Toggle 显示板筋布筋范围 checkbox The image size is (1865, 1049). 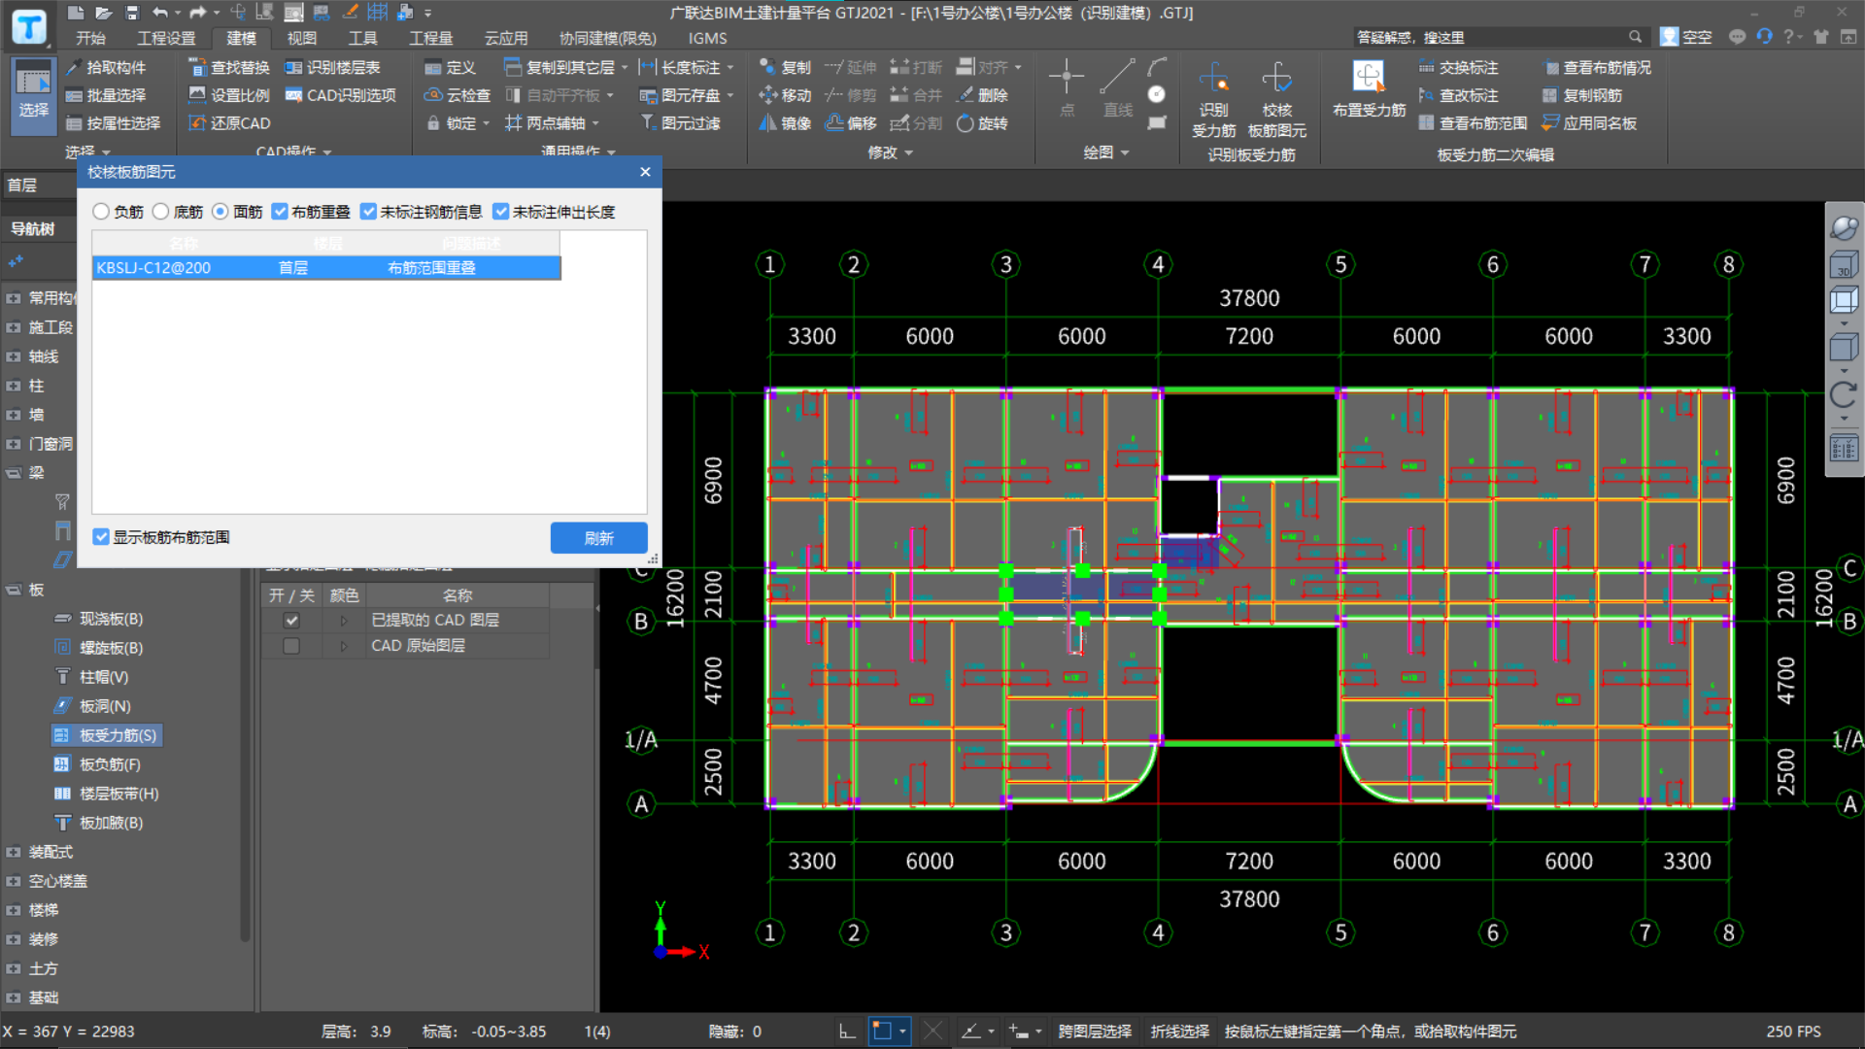coord(101,537)
